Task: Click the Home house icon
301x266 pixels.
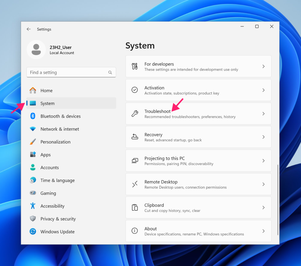Action: coord(33,90)
